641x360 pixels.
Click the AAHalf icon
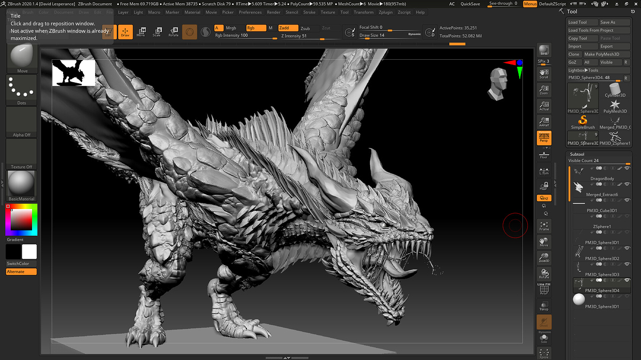pos(544,122)
